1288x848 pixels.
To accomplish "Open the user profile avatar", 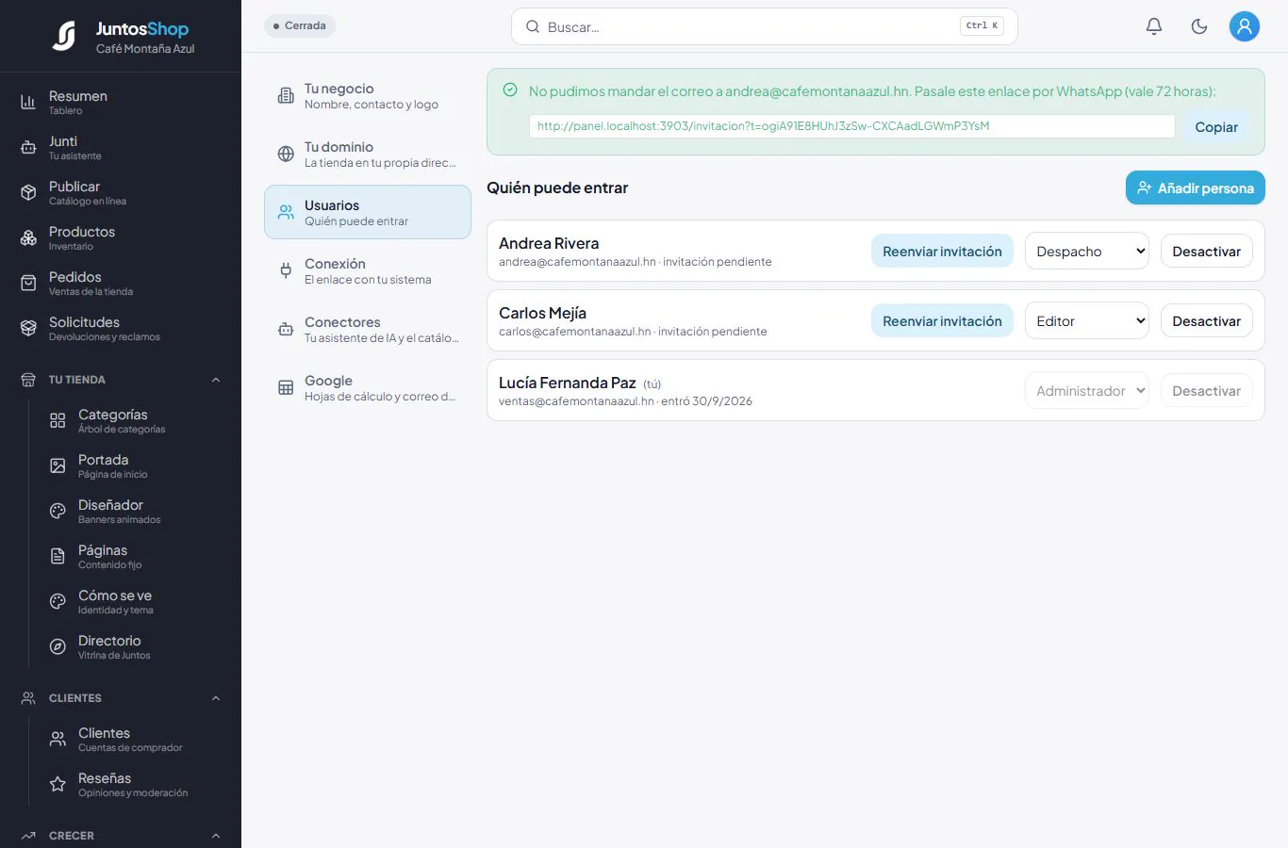I will 1245,26.
